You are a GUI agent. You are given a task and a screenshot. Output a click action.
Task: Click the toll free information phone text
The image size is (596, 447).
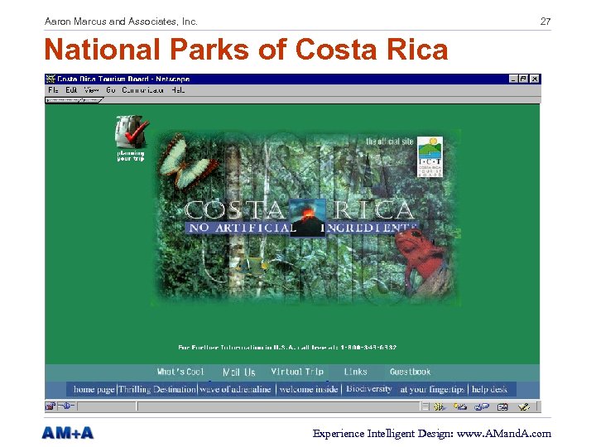287,347
